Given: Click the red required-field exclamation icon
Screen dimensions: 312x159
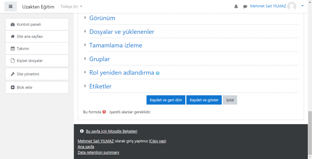Looking at the screenshot, I should (x=104, y=112).
